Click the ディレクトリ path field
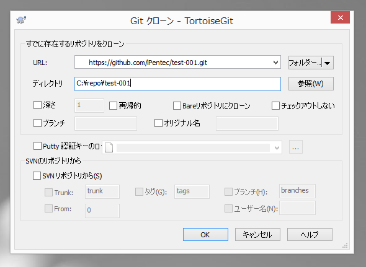Viewport: 366px width, 267px height. (177, 84)
